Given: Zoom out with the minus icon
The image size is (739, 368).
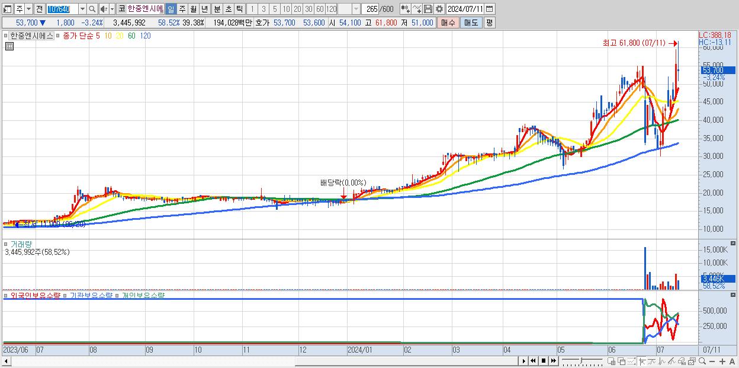Looking at the screenshot, I should 712,361.
